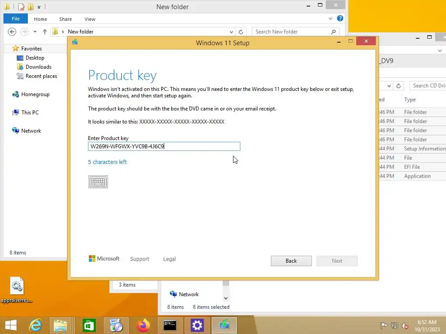446x334 pixels.
Task: Click the product key input field
Action: pos(164,146)
